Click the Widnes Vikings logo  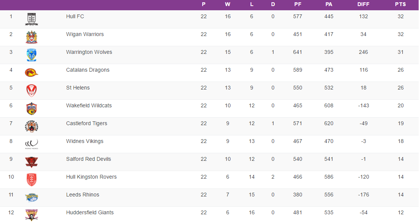(x=32, y=144)
